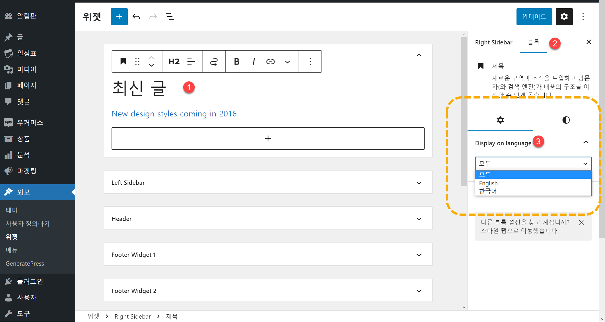The height and width of the screenshot is (322, 605).
Task: Insert a link with the link icon
Action: click(x=270, y=61)
